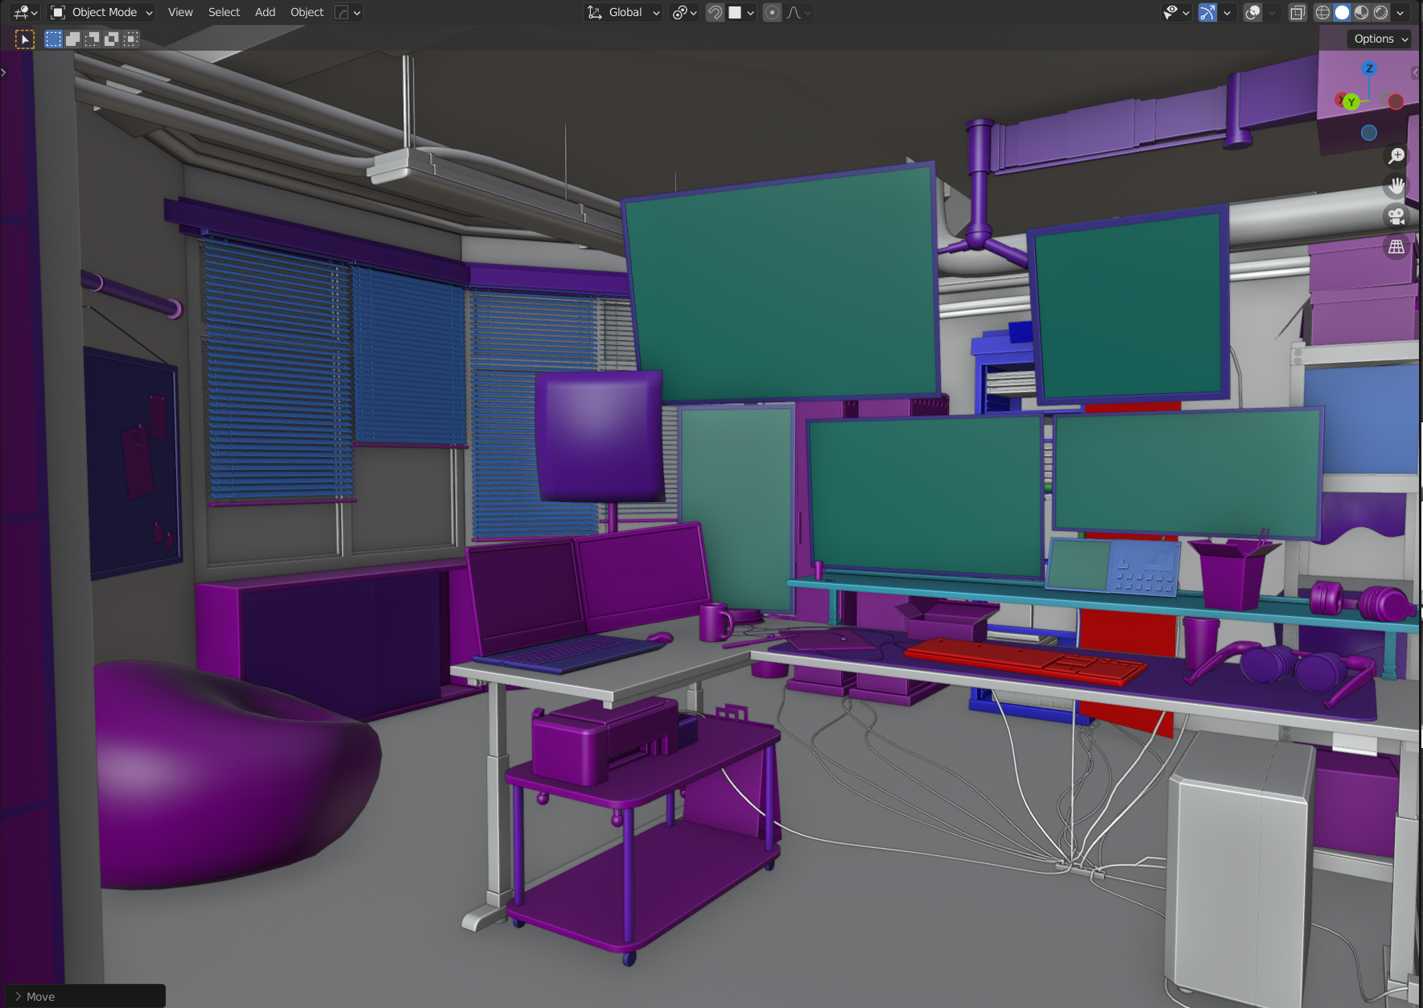Set selection mode to subtract
Screen dimensions: 1423x1008
point(92,39)
